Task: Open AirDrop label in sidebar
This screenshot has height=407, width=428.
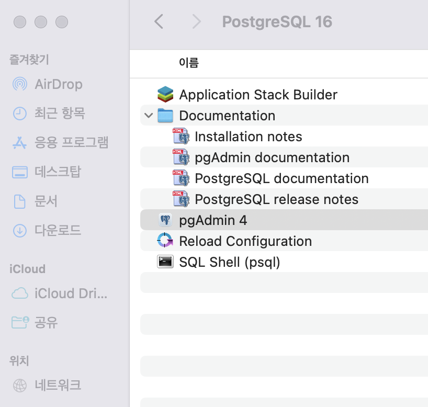Action: [x=59, y=84]
